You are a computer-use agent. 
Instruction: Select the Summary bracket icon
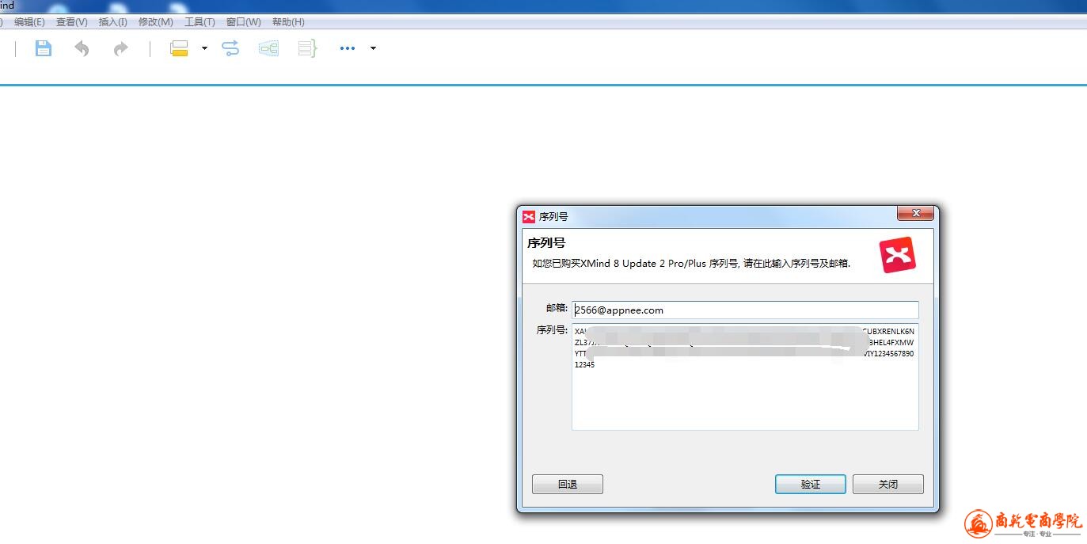pyautogui.click(x=307, y=49)
